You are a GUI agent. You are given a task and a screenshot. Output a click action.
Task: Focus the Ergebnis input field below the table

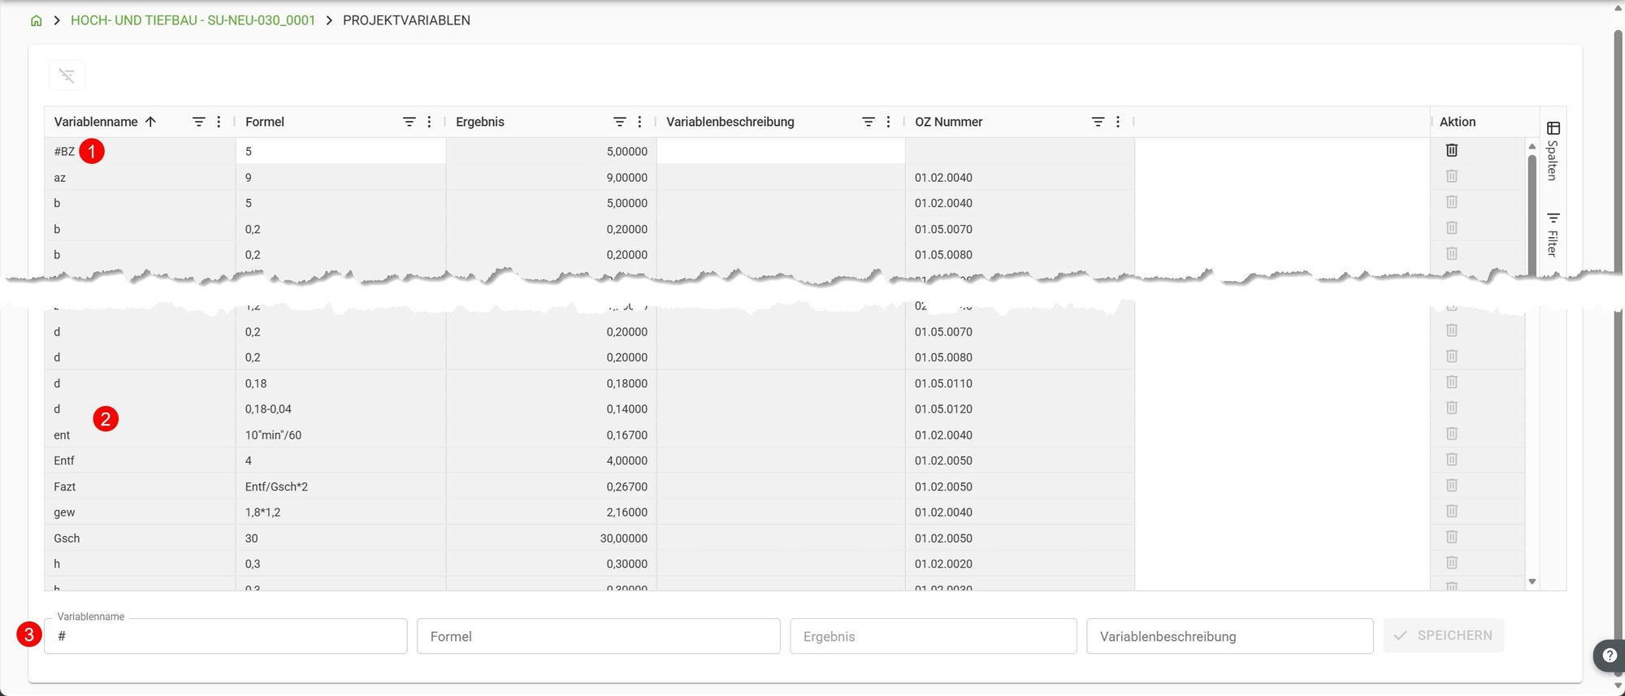pos(934,636)
